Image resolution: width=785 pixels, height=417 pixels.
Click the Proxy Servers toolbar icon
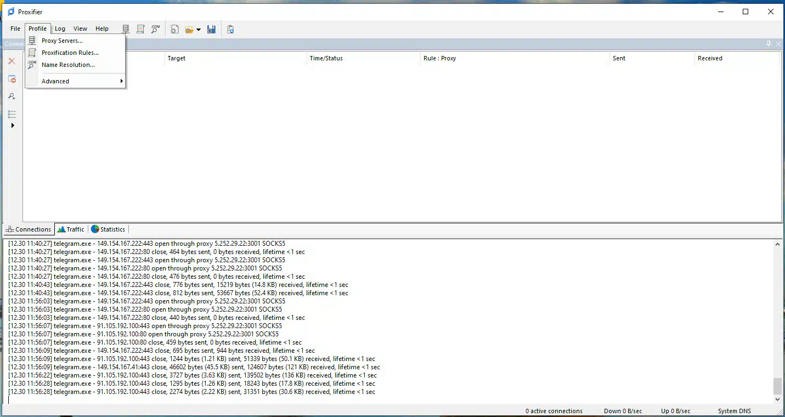(126, 29)
